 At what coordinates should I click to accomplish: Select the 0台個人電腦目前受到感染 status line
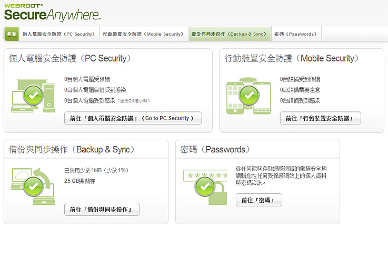coord(95,90)
